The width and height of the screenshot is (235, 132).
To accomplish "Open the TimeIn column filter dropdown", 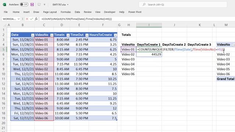I will (x=68, y=35).
